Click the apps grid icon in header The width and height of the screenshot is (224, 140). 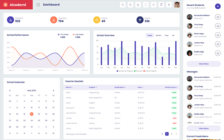tap(131, 5)
